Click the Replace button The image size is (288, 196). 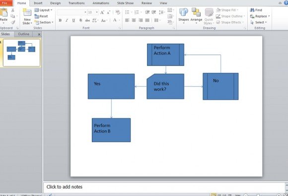[260, 16]
